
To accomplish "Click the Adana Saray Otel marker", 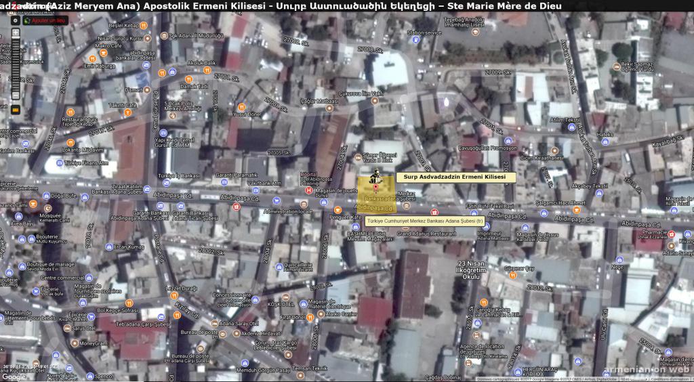I will [x=215, y=324].
